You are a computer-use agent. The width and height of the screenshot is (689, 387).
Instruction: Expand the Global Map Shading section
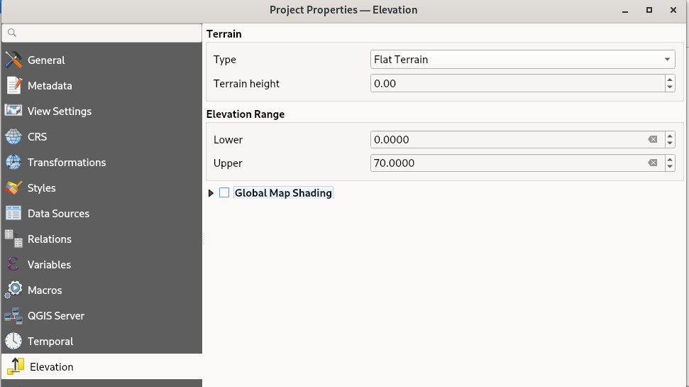[211, 193]
